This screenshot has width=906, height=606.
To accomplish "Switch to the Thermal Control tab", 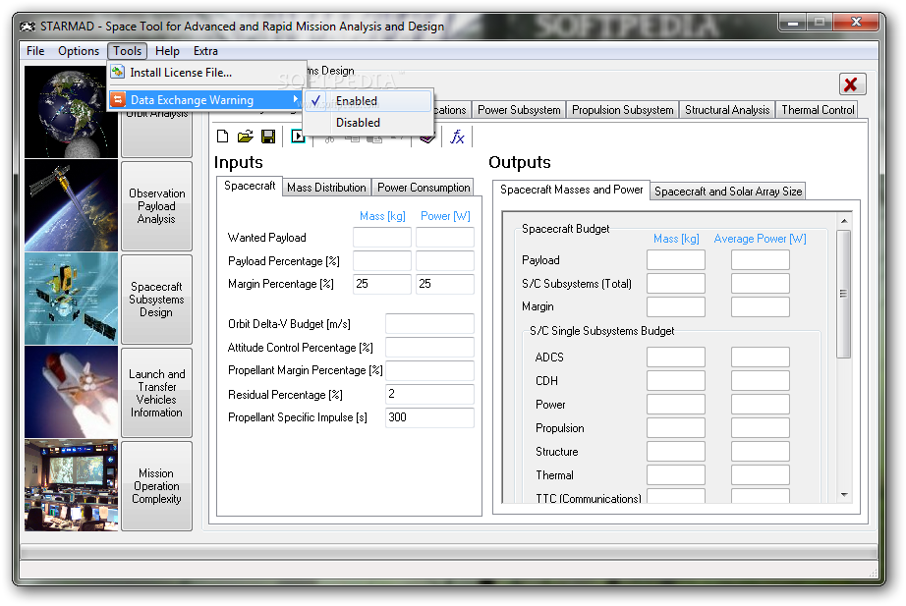I will coord(818,110).
